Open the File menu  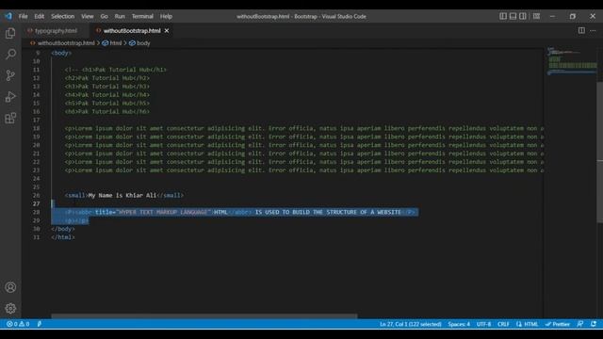pos(23,16)
